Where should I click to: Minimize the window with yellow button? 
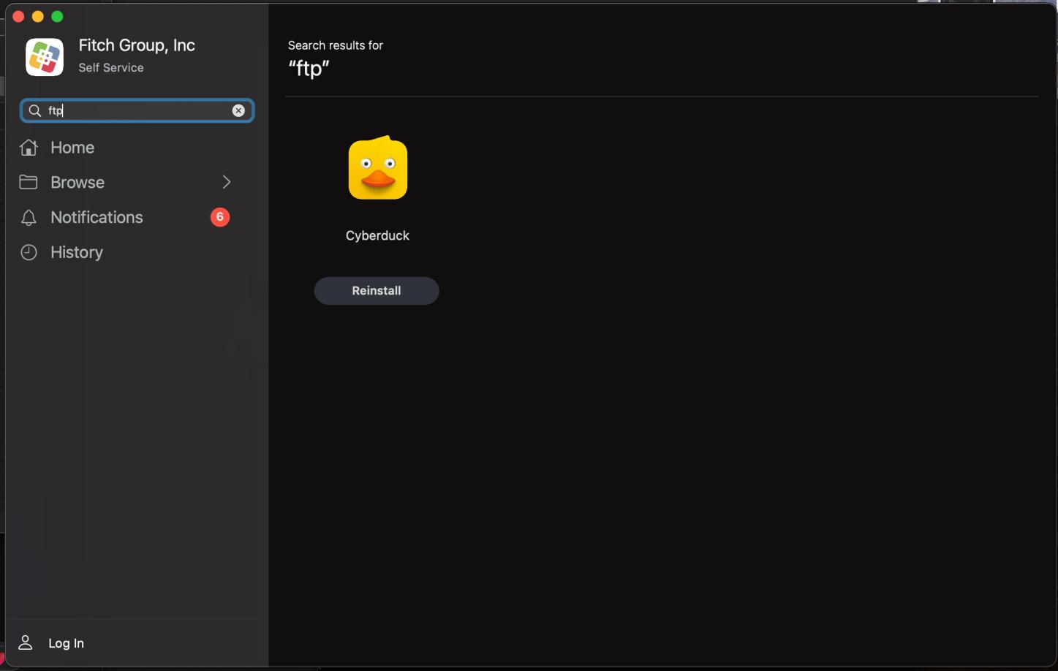(38, 16)
